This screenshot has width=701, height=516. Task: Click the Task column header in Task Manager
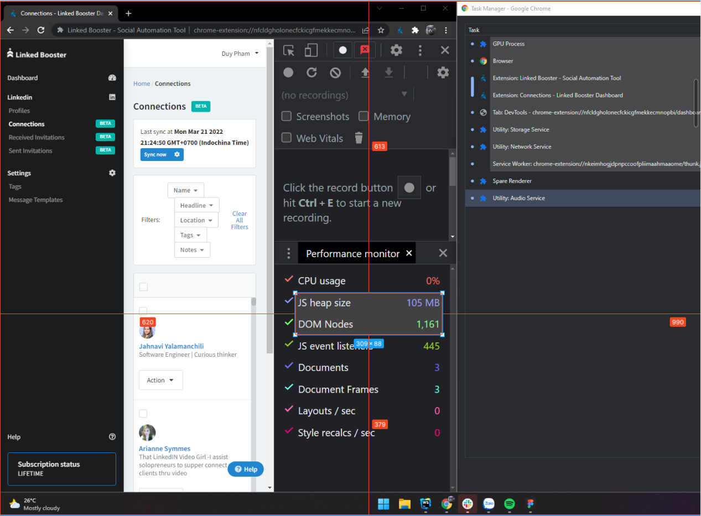tap(474, 30)
